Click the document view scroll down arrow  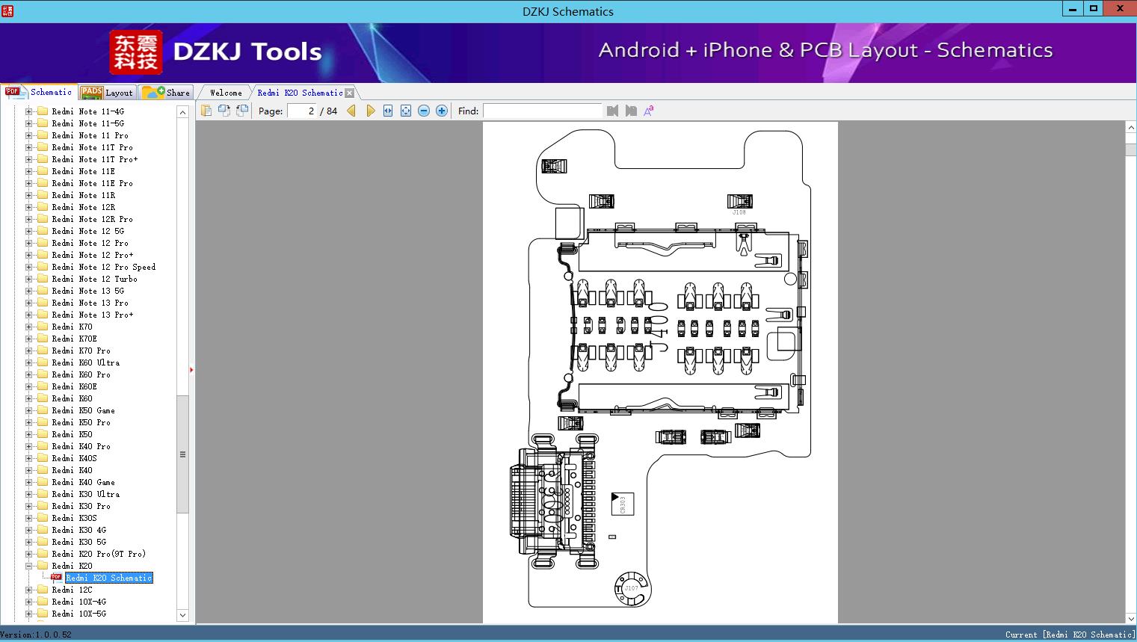coord(1131,618)
